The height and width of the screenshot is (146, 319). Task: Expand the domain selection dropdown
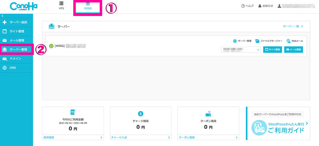[x=241, y=50]
